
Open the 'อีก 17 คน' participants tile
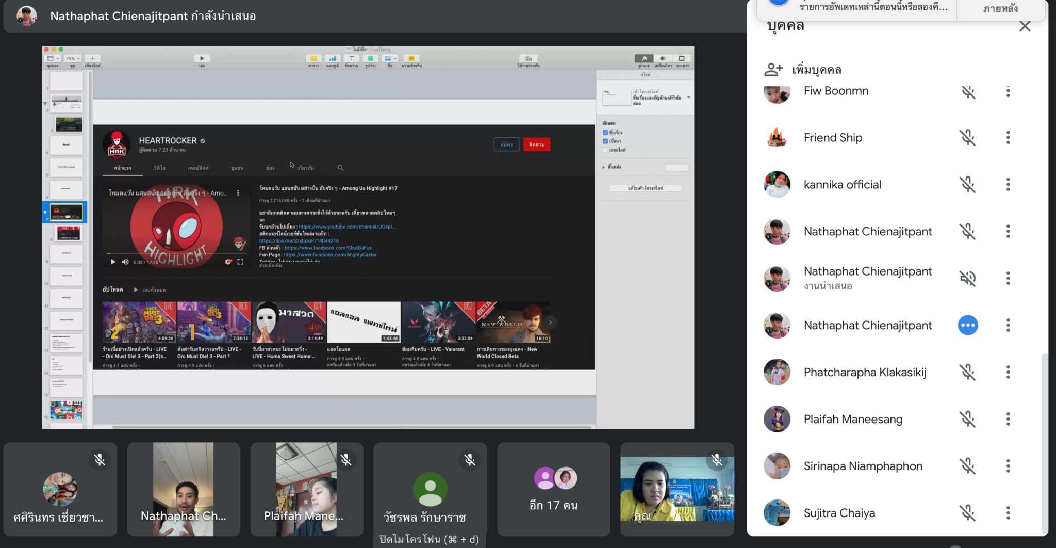tap(553, 489)
